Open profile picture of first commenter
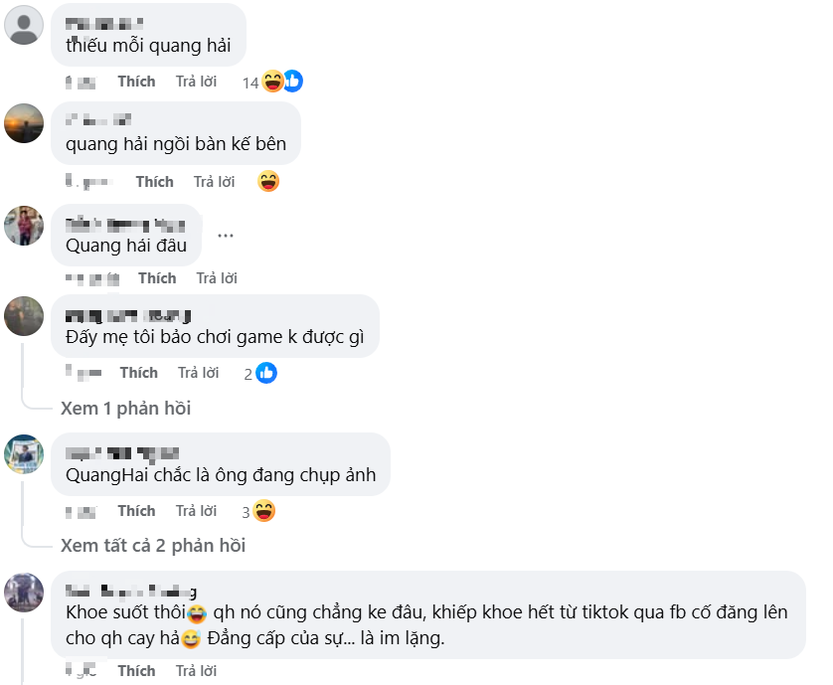 tap(24, 25)
